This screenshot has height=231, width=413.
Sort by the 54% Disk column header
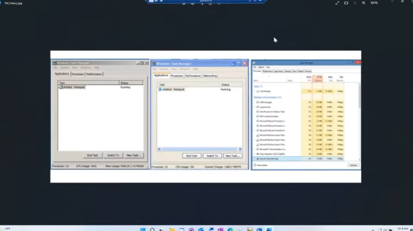(329, 79)
